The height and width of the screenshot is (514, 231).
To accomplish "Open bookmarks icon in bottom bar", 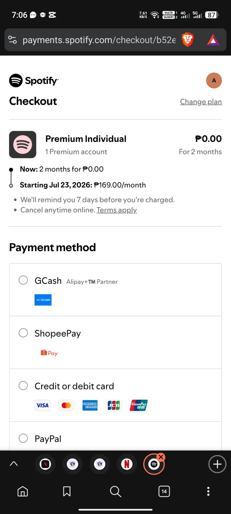I will [67, 491].
